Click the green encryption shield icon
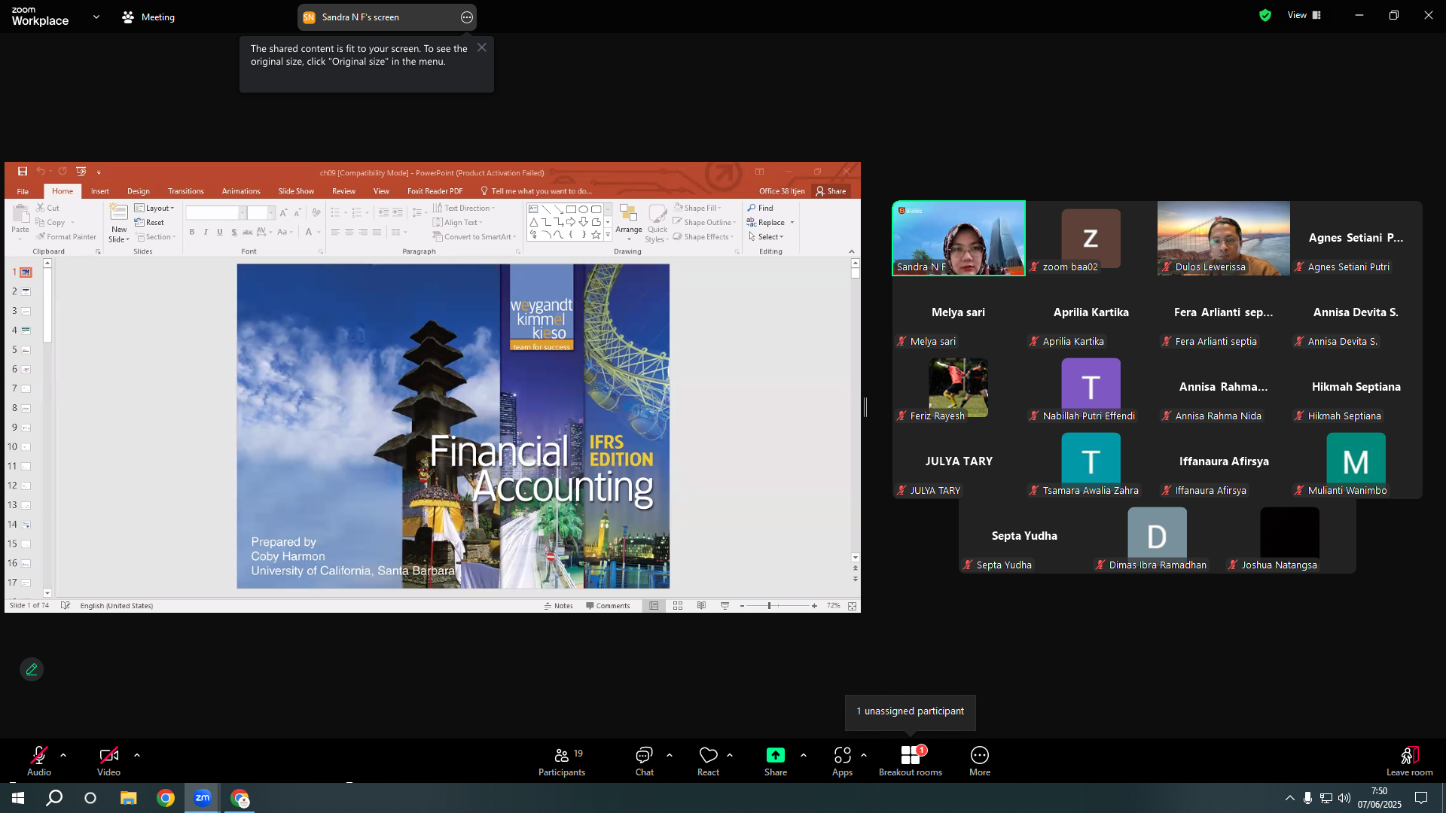This screenshot has width=1446, height=813. tap(1265, 15)
